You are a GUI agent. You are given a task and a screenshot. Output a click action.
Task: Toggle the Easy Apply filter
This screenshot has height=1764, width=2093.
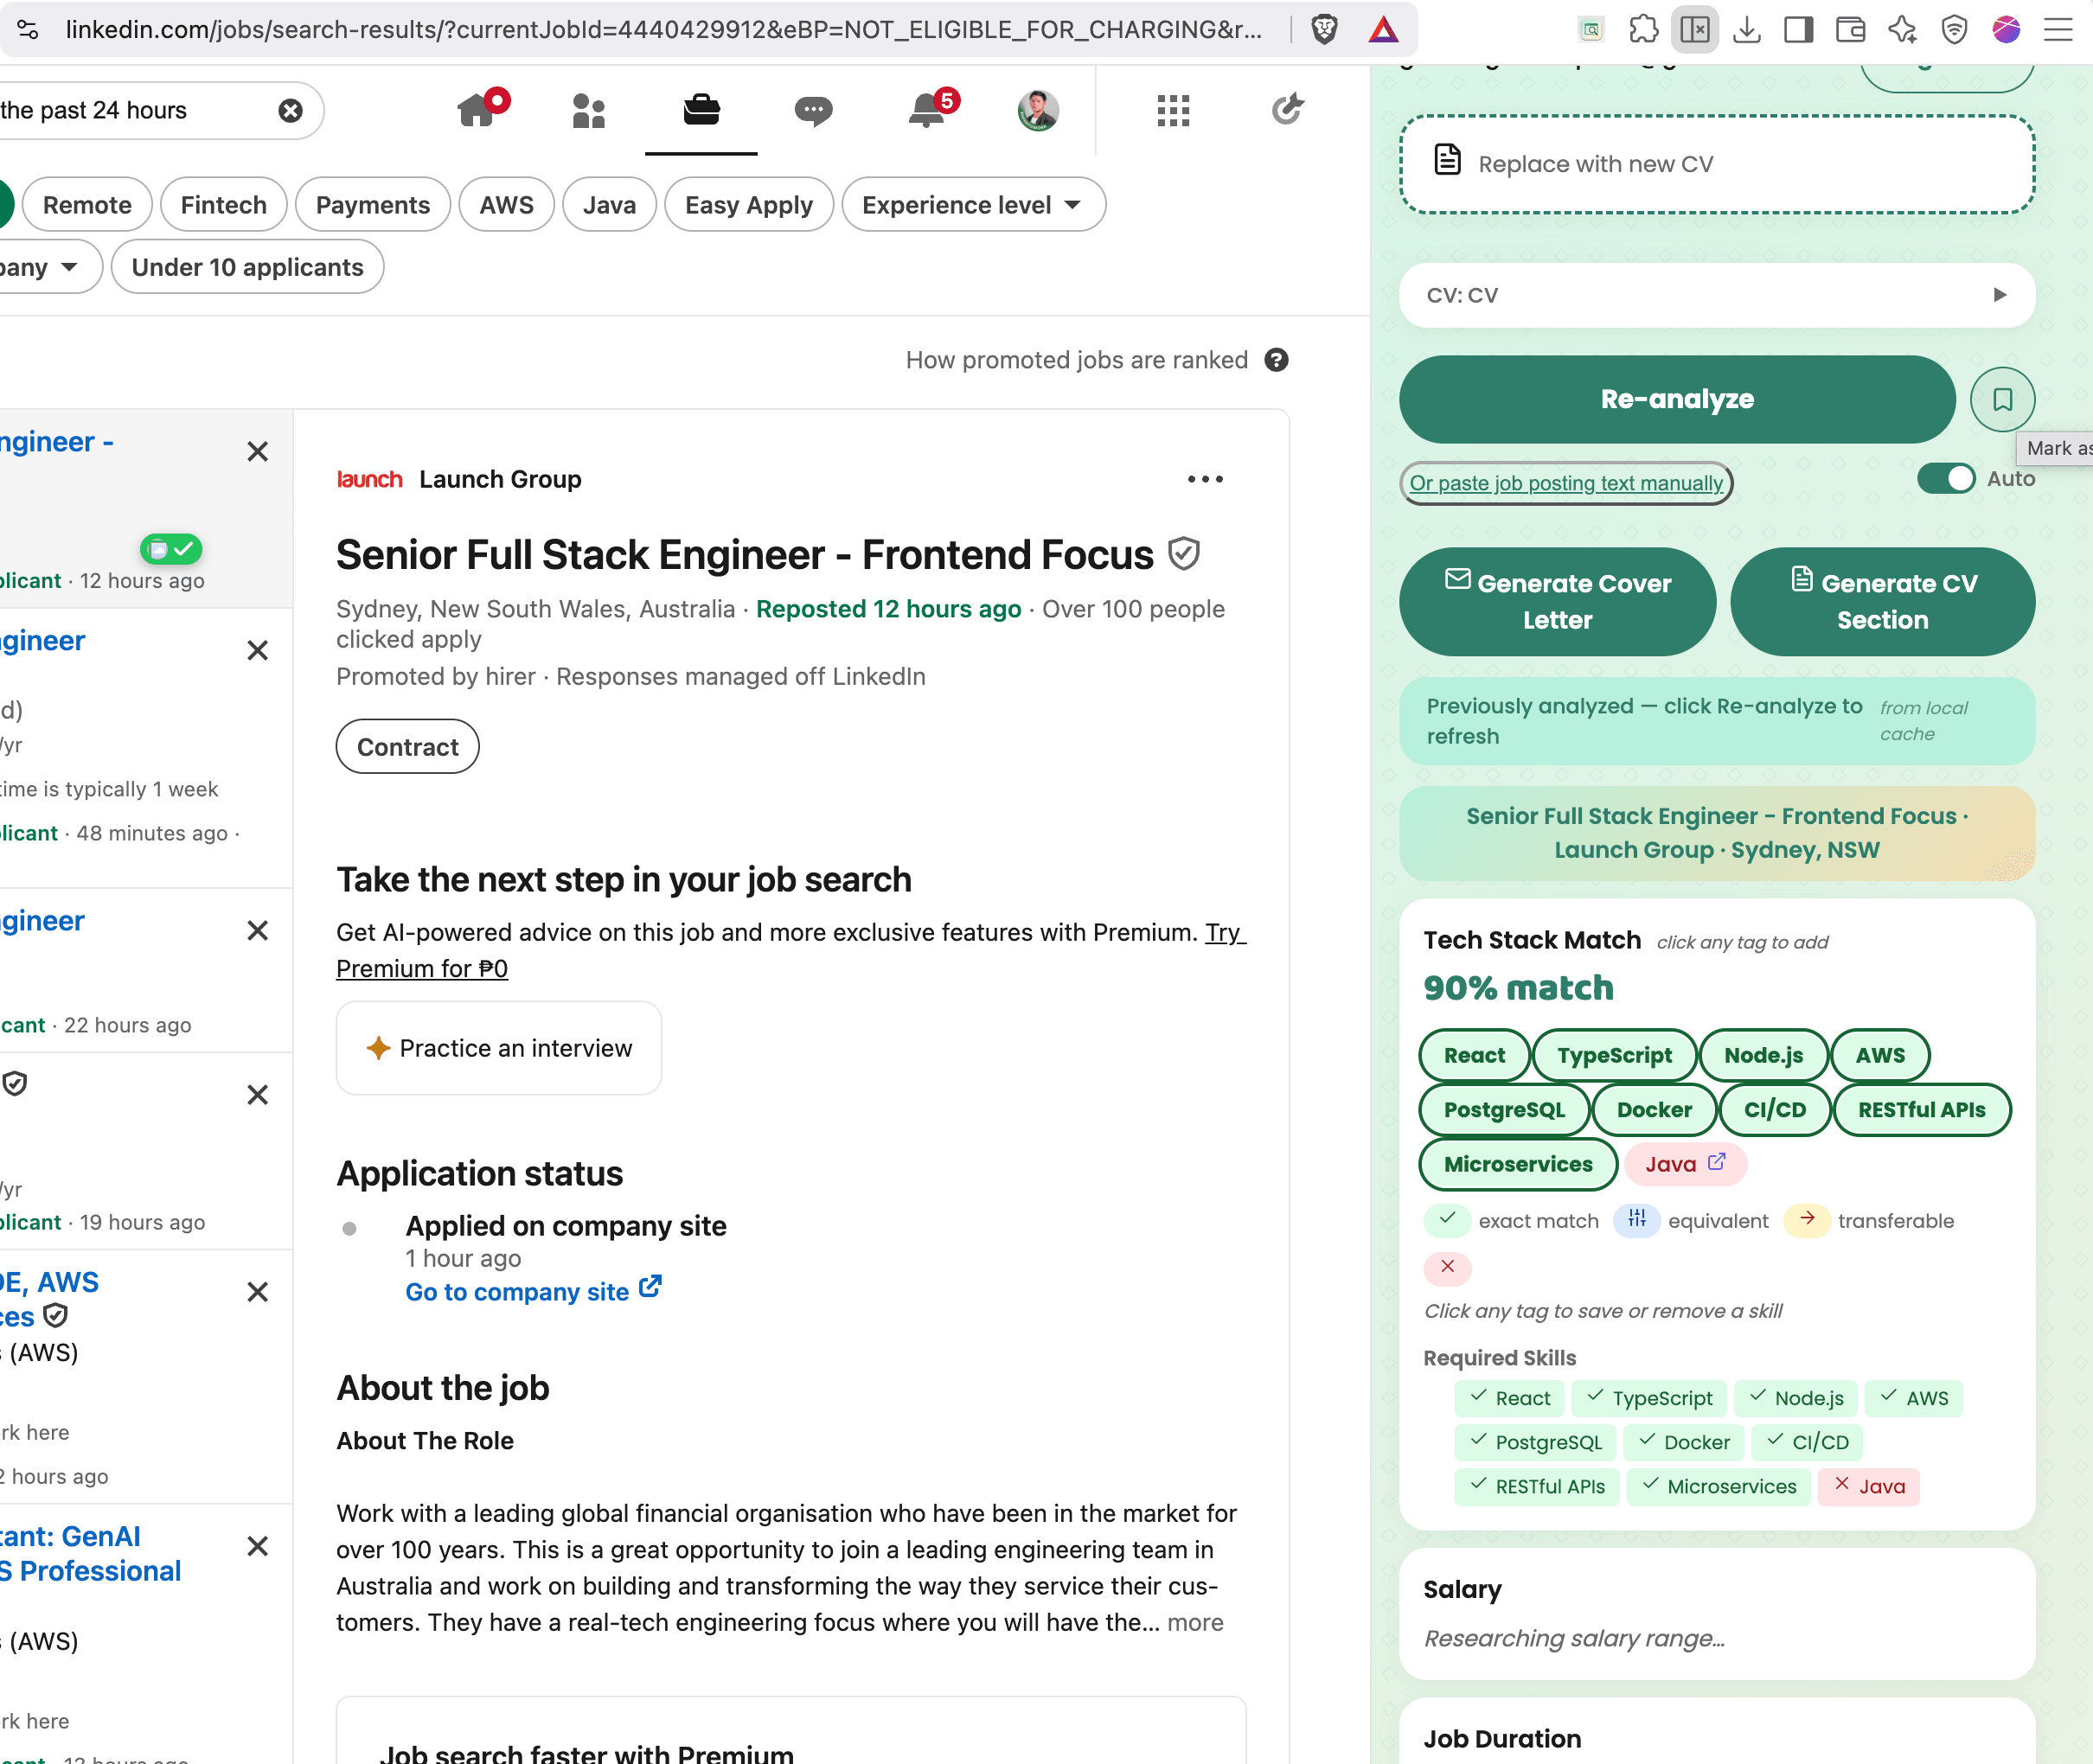pos(749,205)
